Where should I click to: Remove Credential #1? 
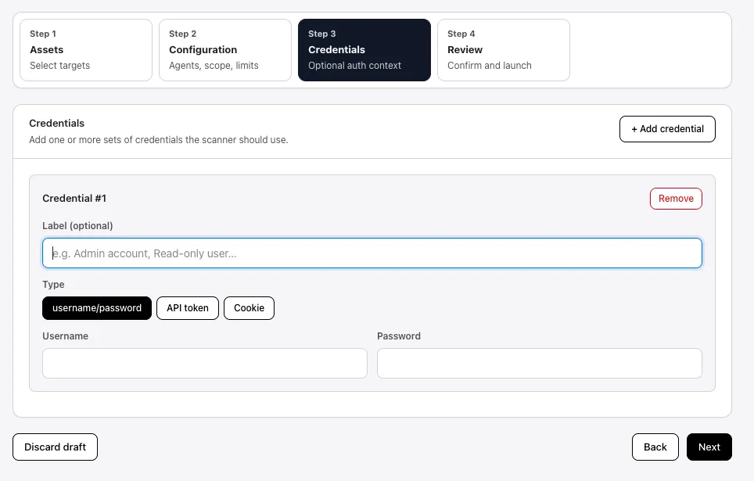[x=675, y=198]
